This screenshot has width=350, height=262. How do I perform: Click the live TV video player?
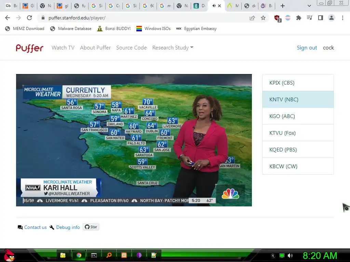[x=134, y=140]
